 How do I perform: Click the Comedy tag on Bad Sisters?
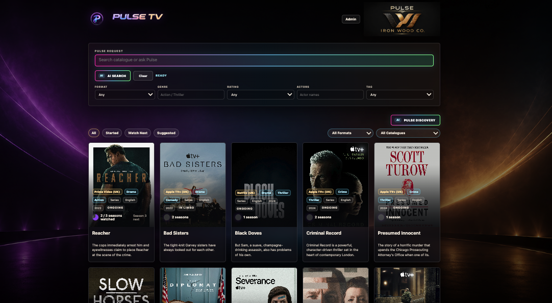coord(172,200)
